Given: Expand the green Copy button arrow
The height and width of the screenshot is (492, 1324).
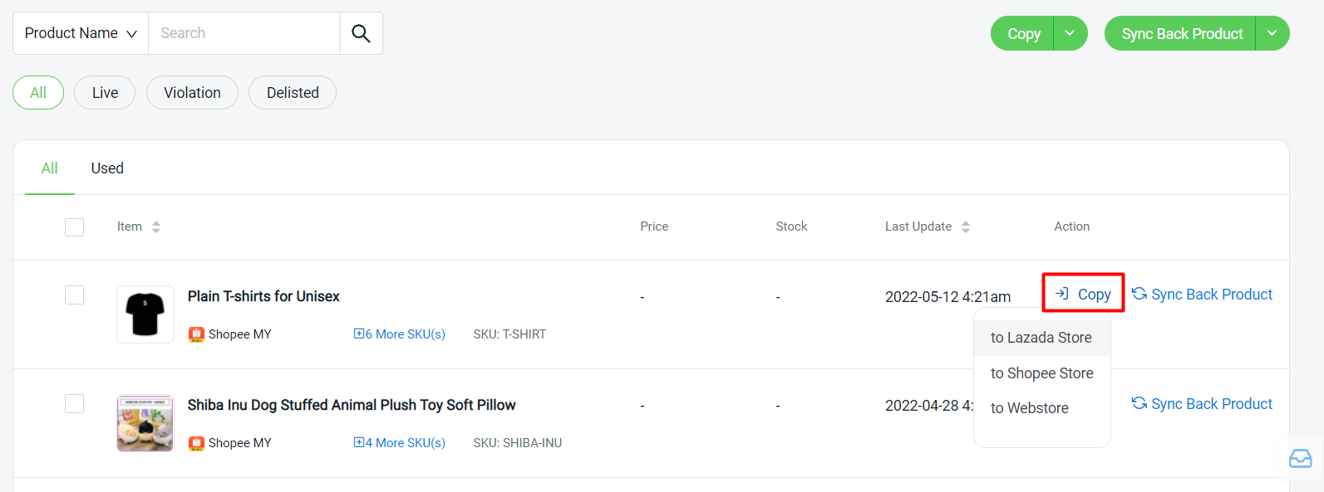Looking at the screenshot, I should click(1070, 33).
